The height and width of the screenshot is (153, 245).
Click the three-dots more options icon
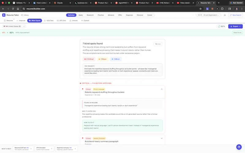193,15
